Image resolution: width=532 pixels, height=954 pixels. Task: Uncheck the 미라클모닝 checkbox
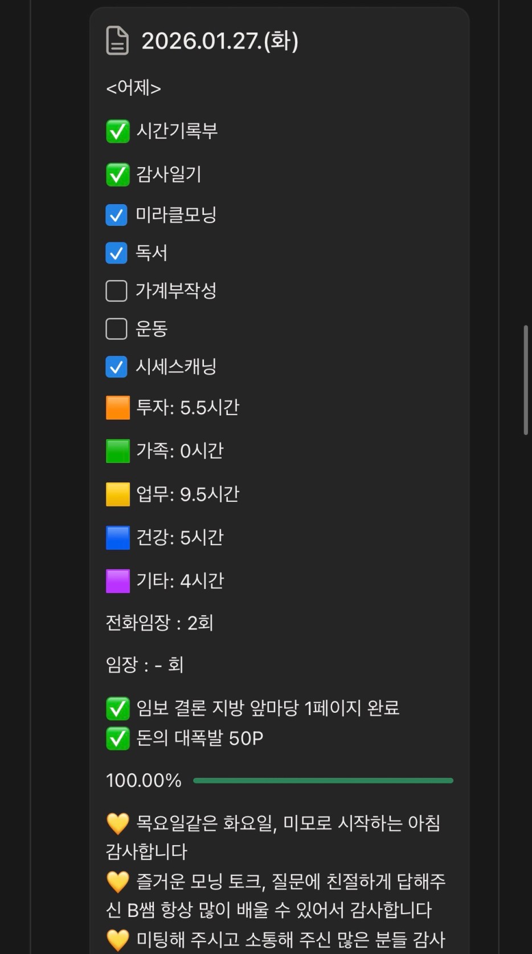coord(116,215)
